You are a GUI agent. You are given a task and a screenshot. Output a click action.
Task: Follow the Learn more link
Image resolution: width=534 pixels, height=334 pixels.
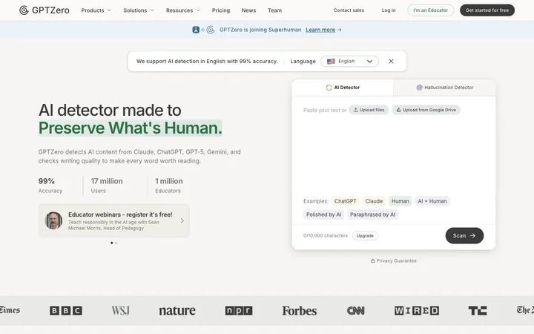point(323,30)
